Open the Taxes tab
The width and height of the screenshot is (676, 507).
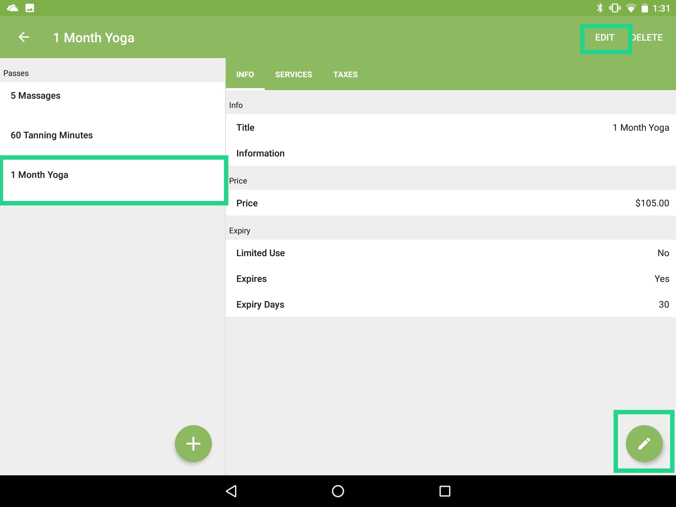pyautogui.click(x=345, y=75)
